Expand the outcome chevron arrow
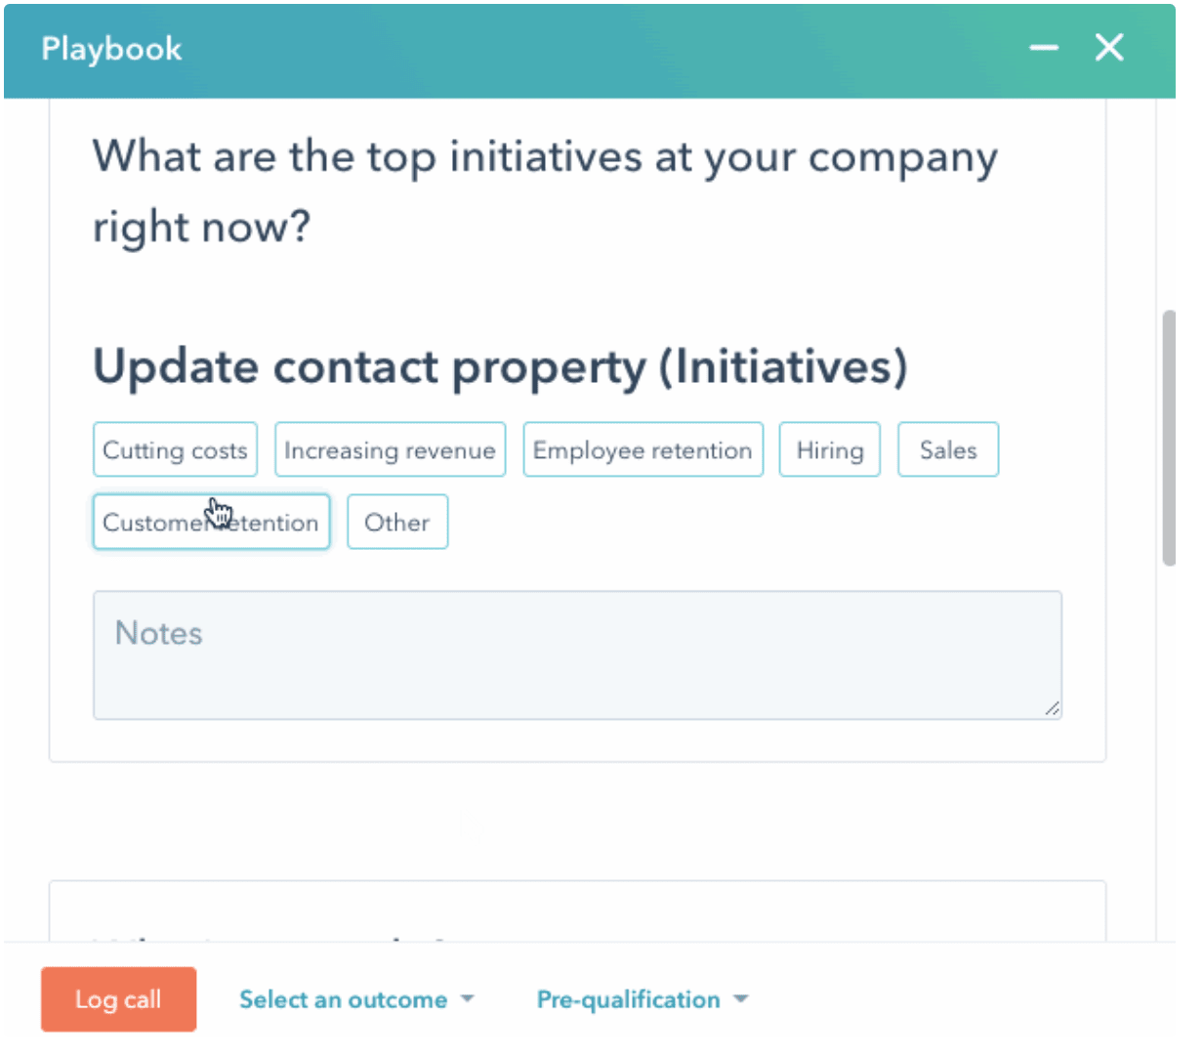Viewport: 1203px width, 1057px height. [x=470, y=999]
